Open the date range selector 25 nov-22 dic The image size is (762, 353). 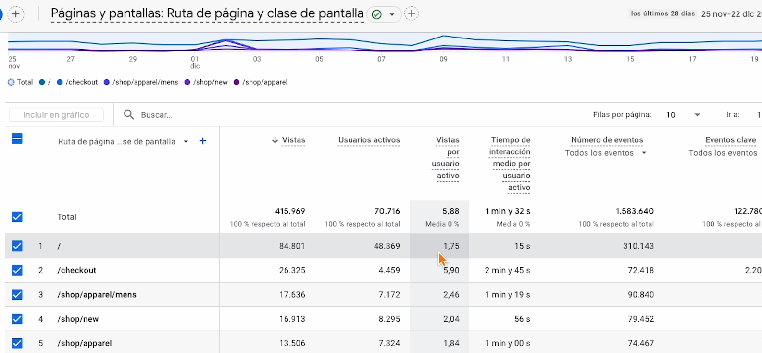(x=731, y=14)
